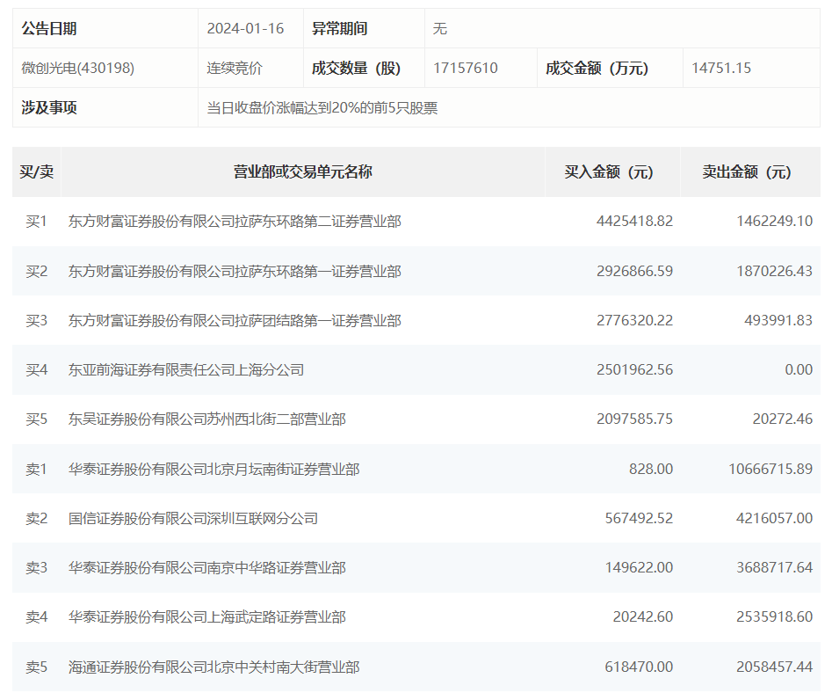Open 东方财富证券拉萨东环路第一证券营业部 entry

tap(235, 271)
